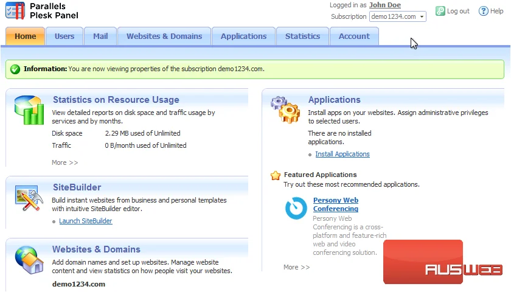Click the Websites & Domains globe house icon

pyautogui.click(x=29, y=260)
